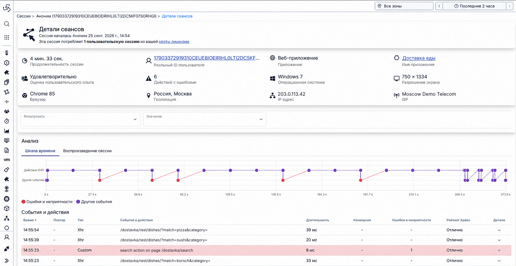Open the three-people group icon in the sidebar
The width and height of the screenshot is (516, 266).
coord(6,111)
